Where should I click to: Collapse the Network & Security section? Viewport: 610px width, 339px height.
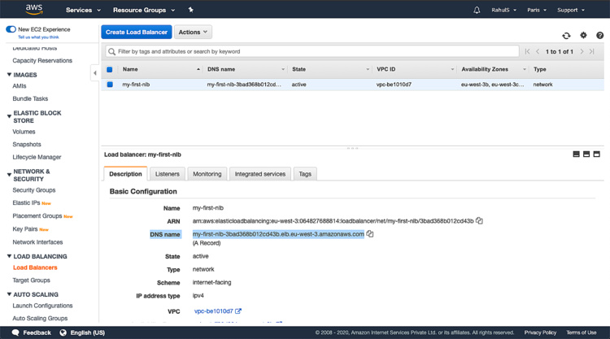coord(9,172)
